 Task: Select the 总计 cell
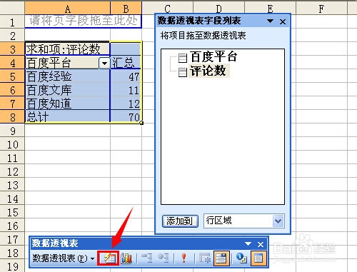coord(67,116)
